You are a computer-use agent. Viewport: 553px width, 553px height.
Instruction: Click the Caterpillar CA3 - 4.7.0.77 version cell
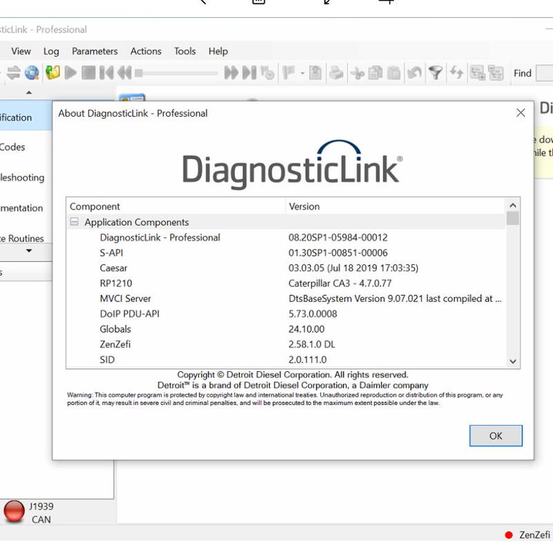tap(340, 283)
